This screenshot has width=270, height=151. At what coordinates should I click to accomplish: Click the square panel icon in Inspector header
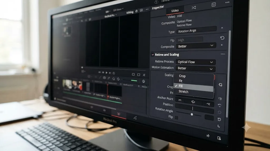coord(214,5)
